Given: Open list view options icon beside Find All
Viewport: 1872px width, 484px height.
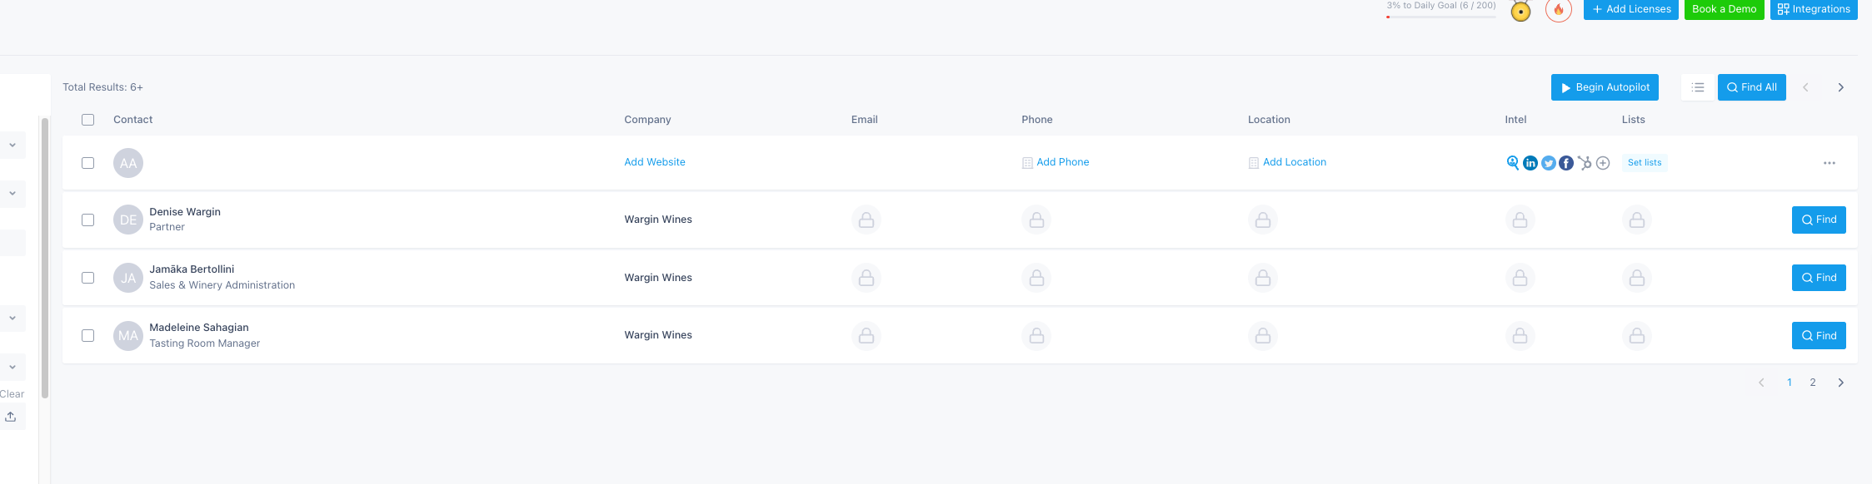Looking at the screenshot, I should 1698,87.
